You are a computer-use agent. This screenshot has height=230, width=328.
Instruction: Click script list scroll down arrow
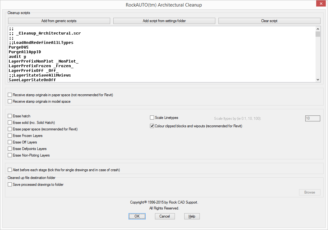318,80
